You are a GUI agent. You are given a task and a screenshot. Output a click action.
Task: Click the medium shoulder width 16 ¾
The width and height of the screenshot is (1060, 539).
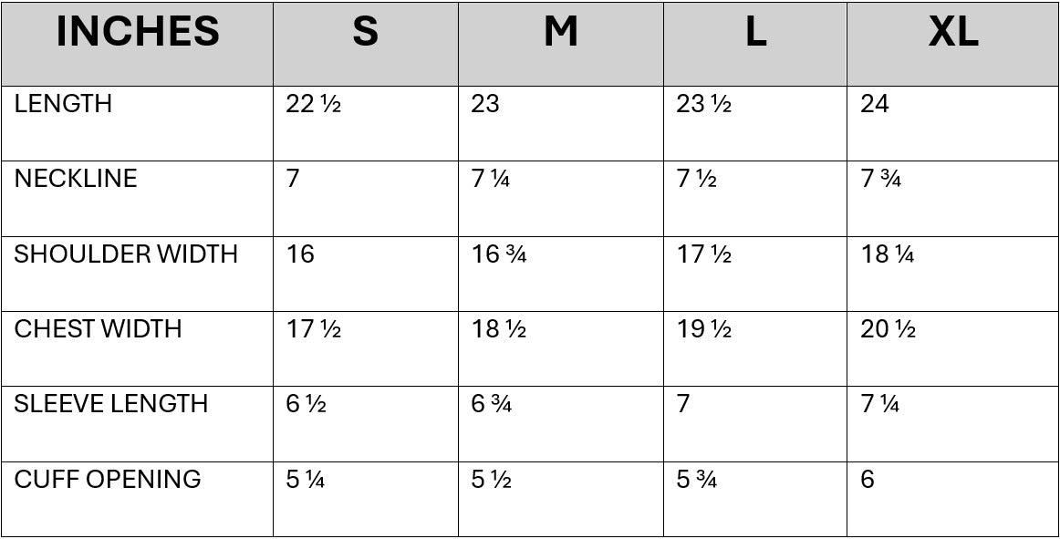(x=499, y=254)
